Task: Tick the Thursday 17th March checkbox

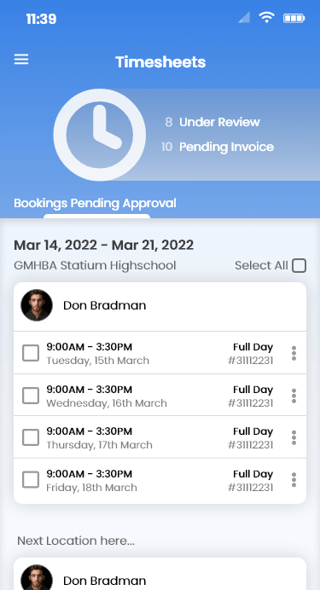Action: pos(31,437)
